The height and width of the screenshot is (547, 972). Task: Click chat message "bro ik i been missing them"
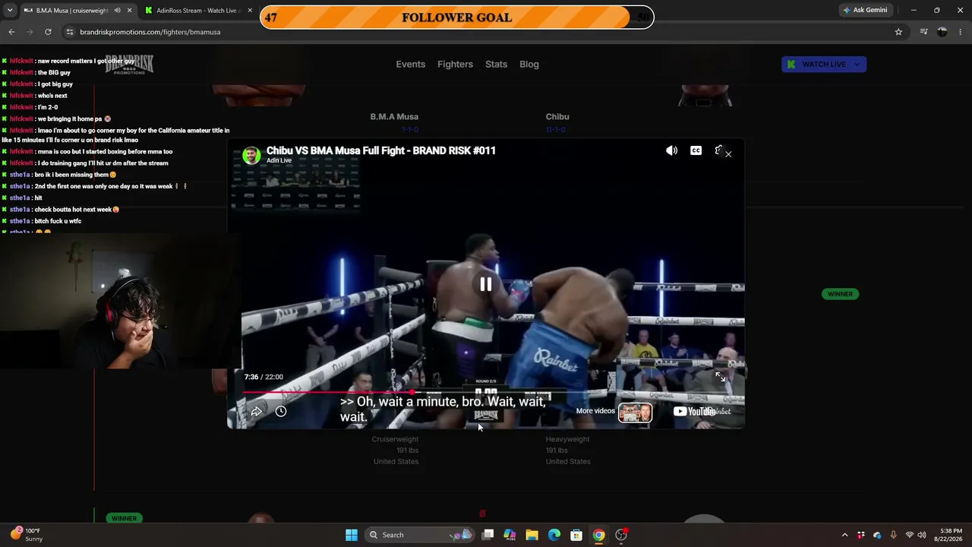(75, 175)
